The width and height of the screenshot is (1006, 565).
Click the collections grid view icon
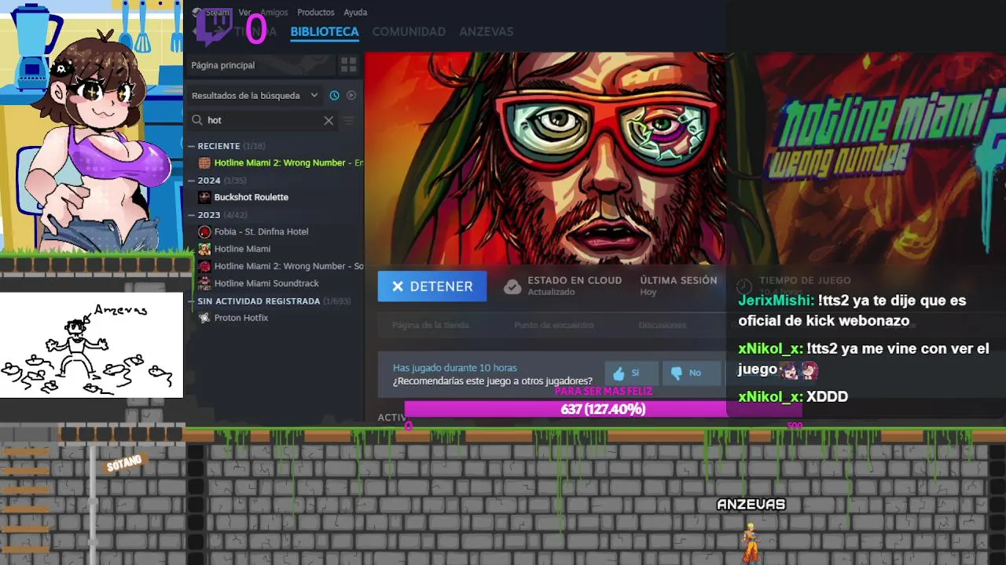coord(349,65)
